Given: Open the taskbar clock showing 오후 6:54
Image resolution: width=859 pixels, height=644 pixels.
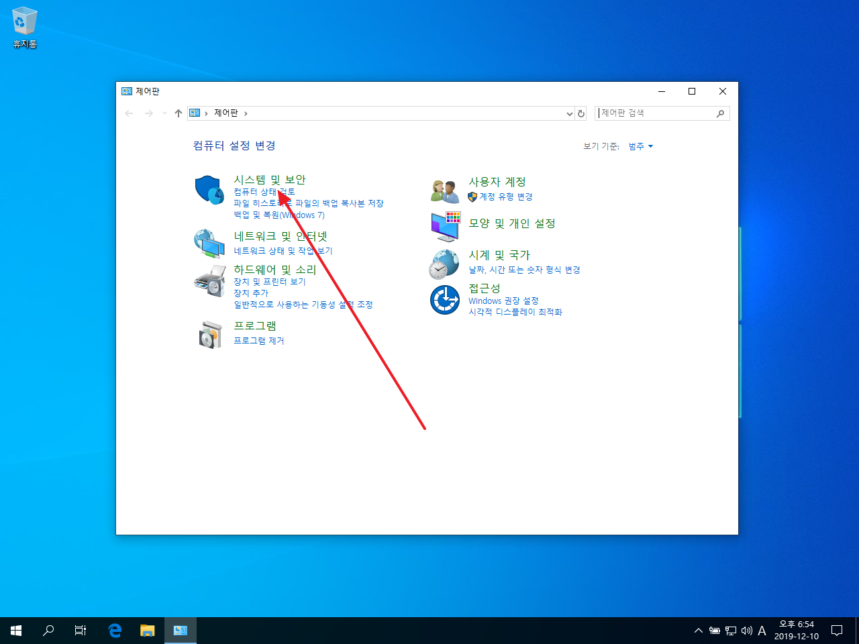Looking at the screenshot, I should pyautogui.click(x=797, y=631).
